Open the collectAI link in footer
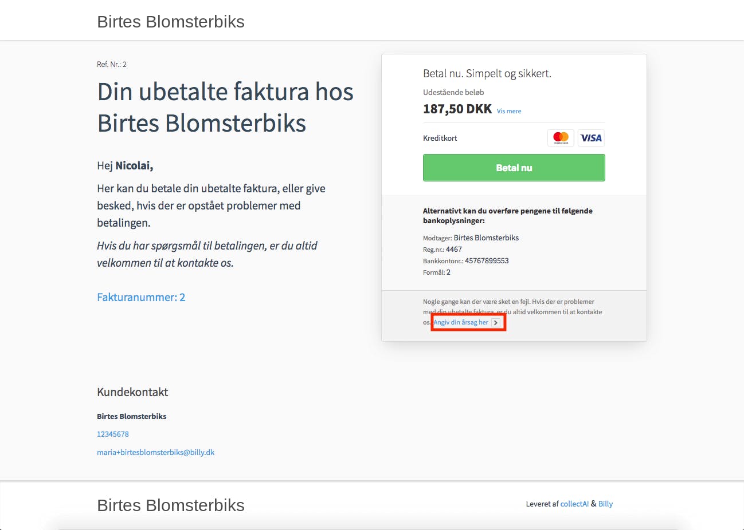Viewport: 744px width, 530px height. (574, 504)
